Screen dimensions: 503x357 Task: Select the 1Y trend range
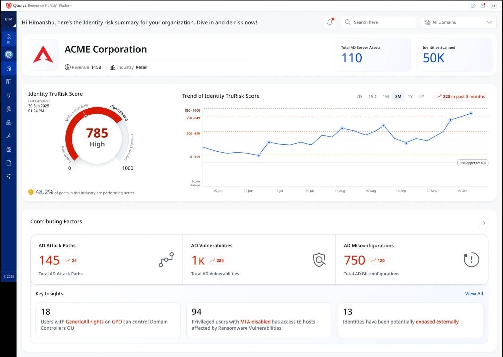pyautogui.click(x=410, y=97)
